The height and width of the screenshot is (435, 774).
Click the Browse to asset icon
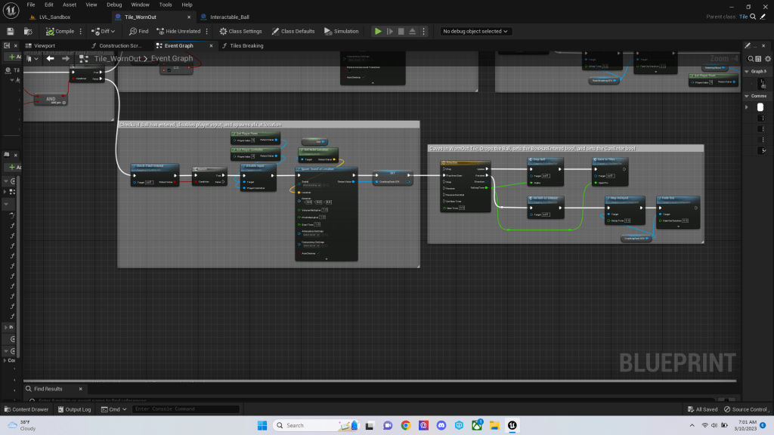[28, 31]
